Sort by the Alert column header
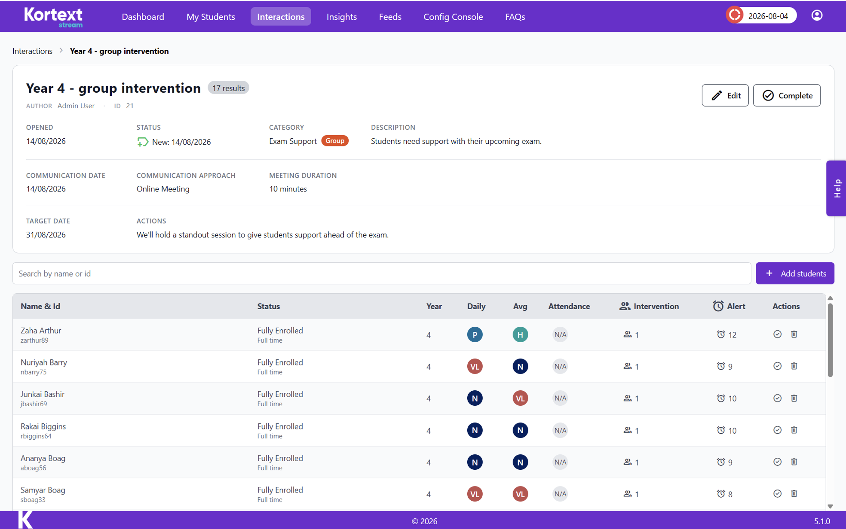This screenshot has width=846, height=529. tap(729, 306)
